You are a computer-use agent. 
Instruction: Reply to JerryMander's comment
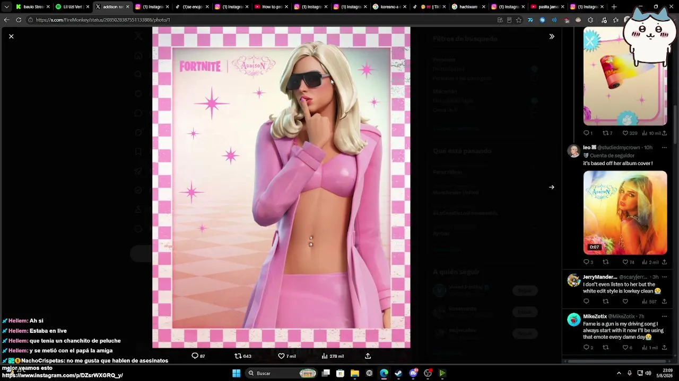(586, 302)
